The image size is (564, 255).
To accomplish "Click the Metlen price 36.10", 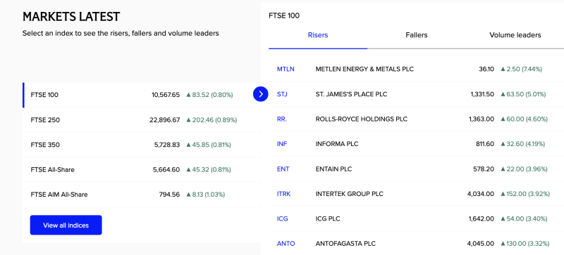I will (x=486, y=70).
